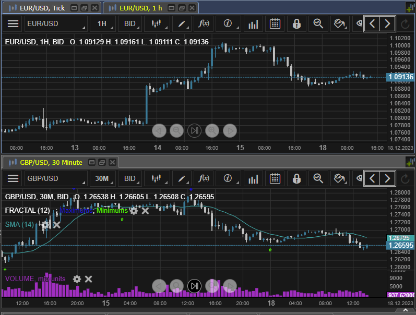416x315 pixels.
Task: Remove SMA (14) indicator with X
Action: point(57,225)
